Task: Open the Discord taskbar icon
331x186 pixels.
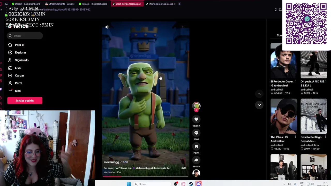Action: pyautogui.click(x=199, y=184)
